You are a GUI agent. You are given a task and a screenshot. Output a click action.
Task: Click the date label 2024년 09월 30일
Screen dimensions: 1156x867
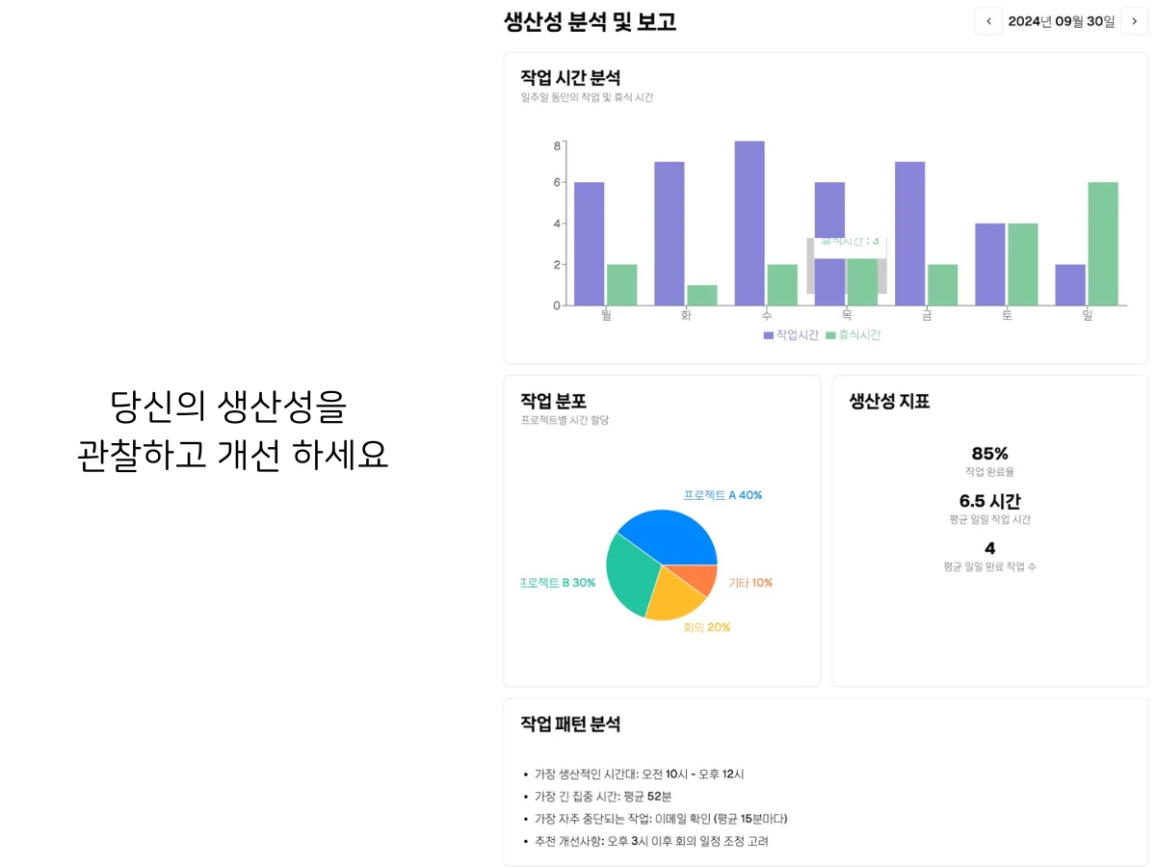(x=1062, y=21)
